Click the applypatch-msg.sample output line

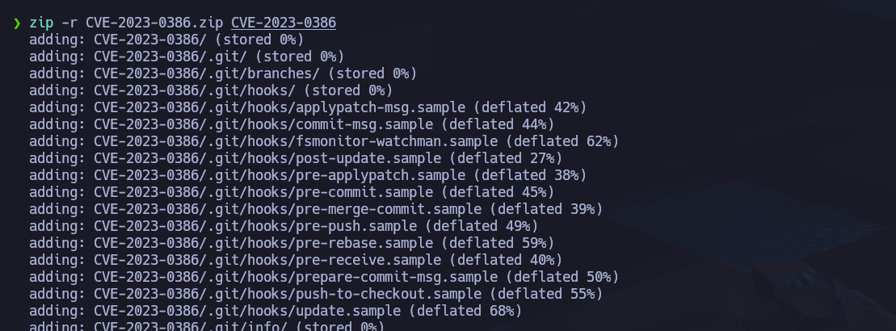pyautogui.click(x=307, y=107)
